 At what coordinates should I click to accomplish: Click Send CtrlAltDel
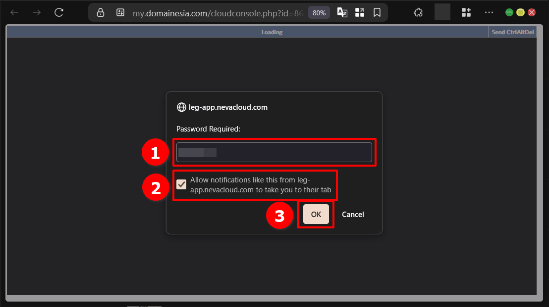tap(513, 31)
